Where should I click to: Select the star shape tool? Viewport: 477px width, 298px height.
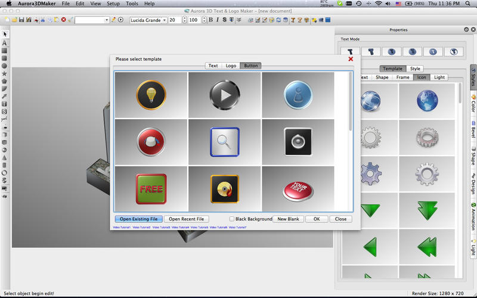pyautogui.click(x=5, y=73)
